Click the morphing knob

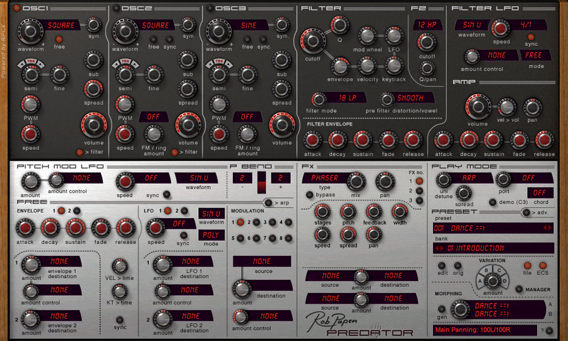461,309
